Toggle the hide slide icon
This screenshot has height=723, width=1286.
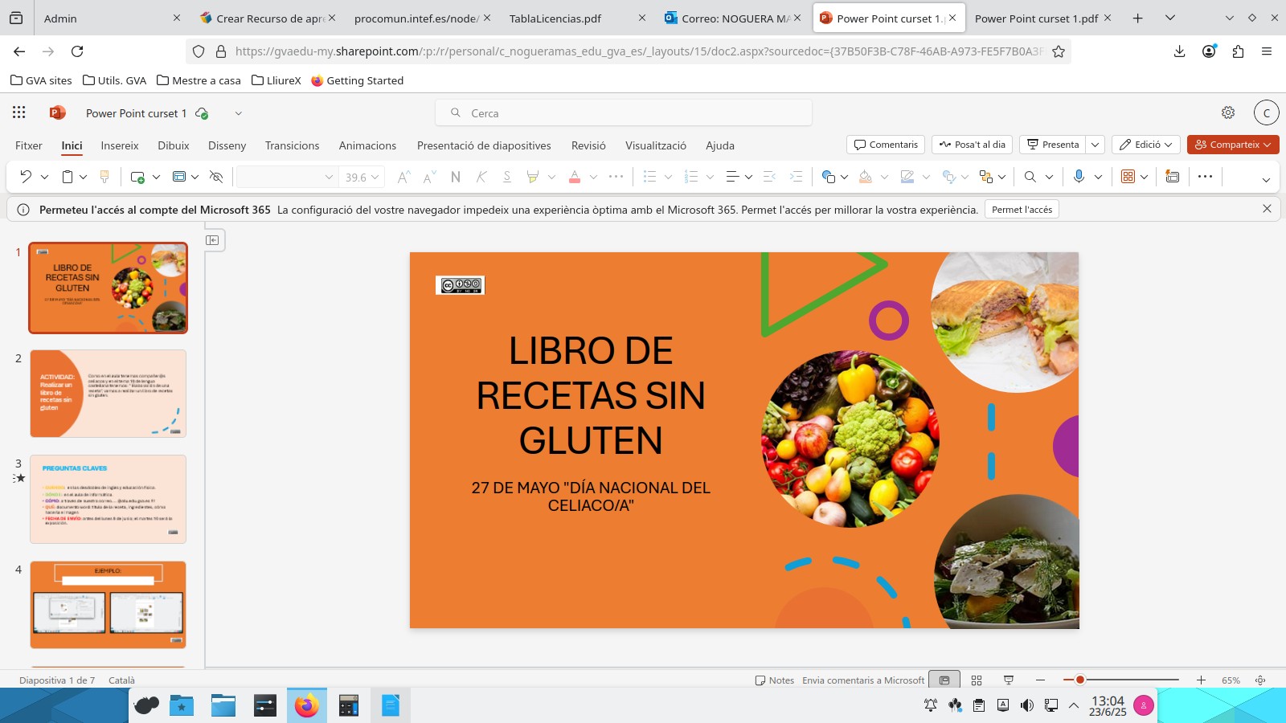coord(216,177)
